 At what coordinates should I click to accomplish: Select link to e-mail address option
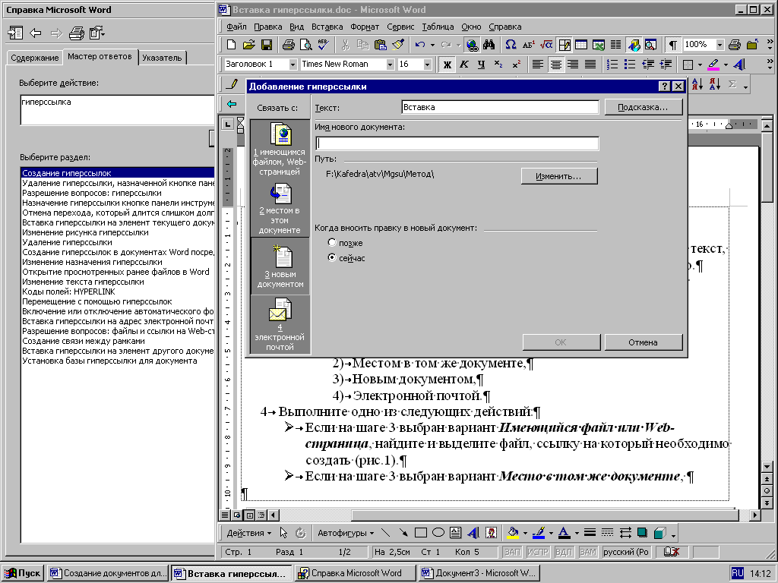280,325
